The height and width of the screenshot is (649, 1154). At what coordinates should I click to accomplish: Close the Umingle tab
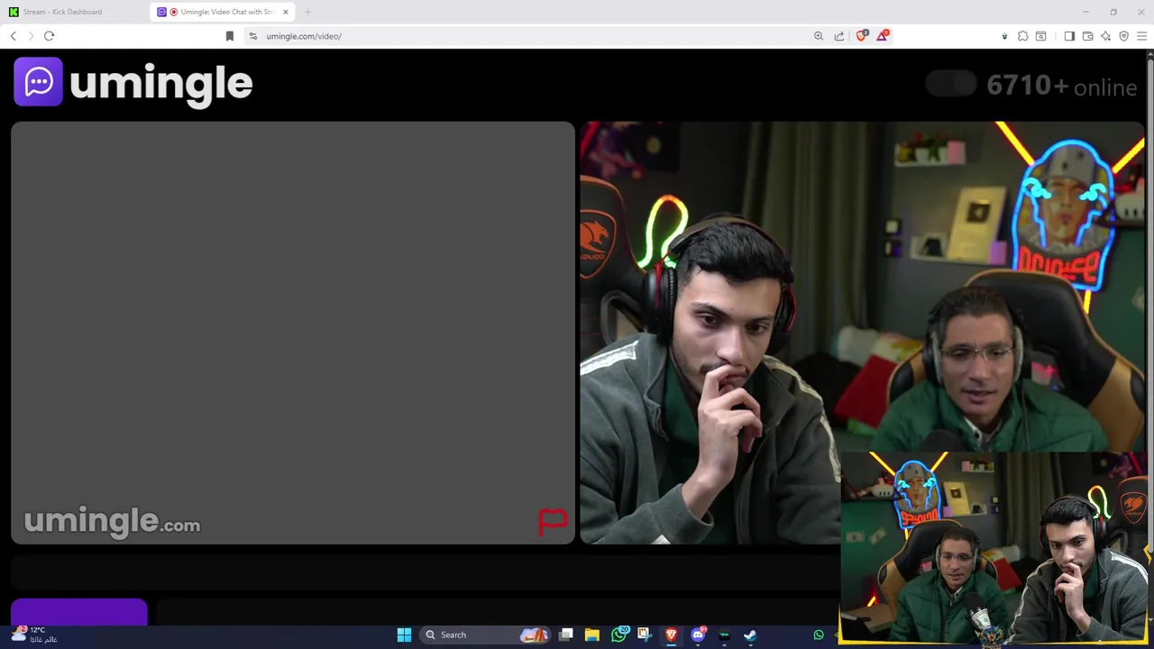(x=286, y=12)
